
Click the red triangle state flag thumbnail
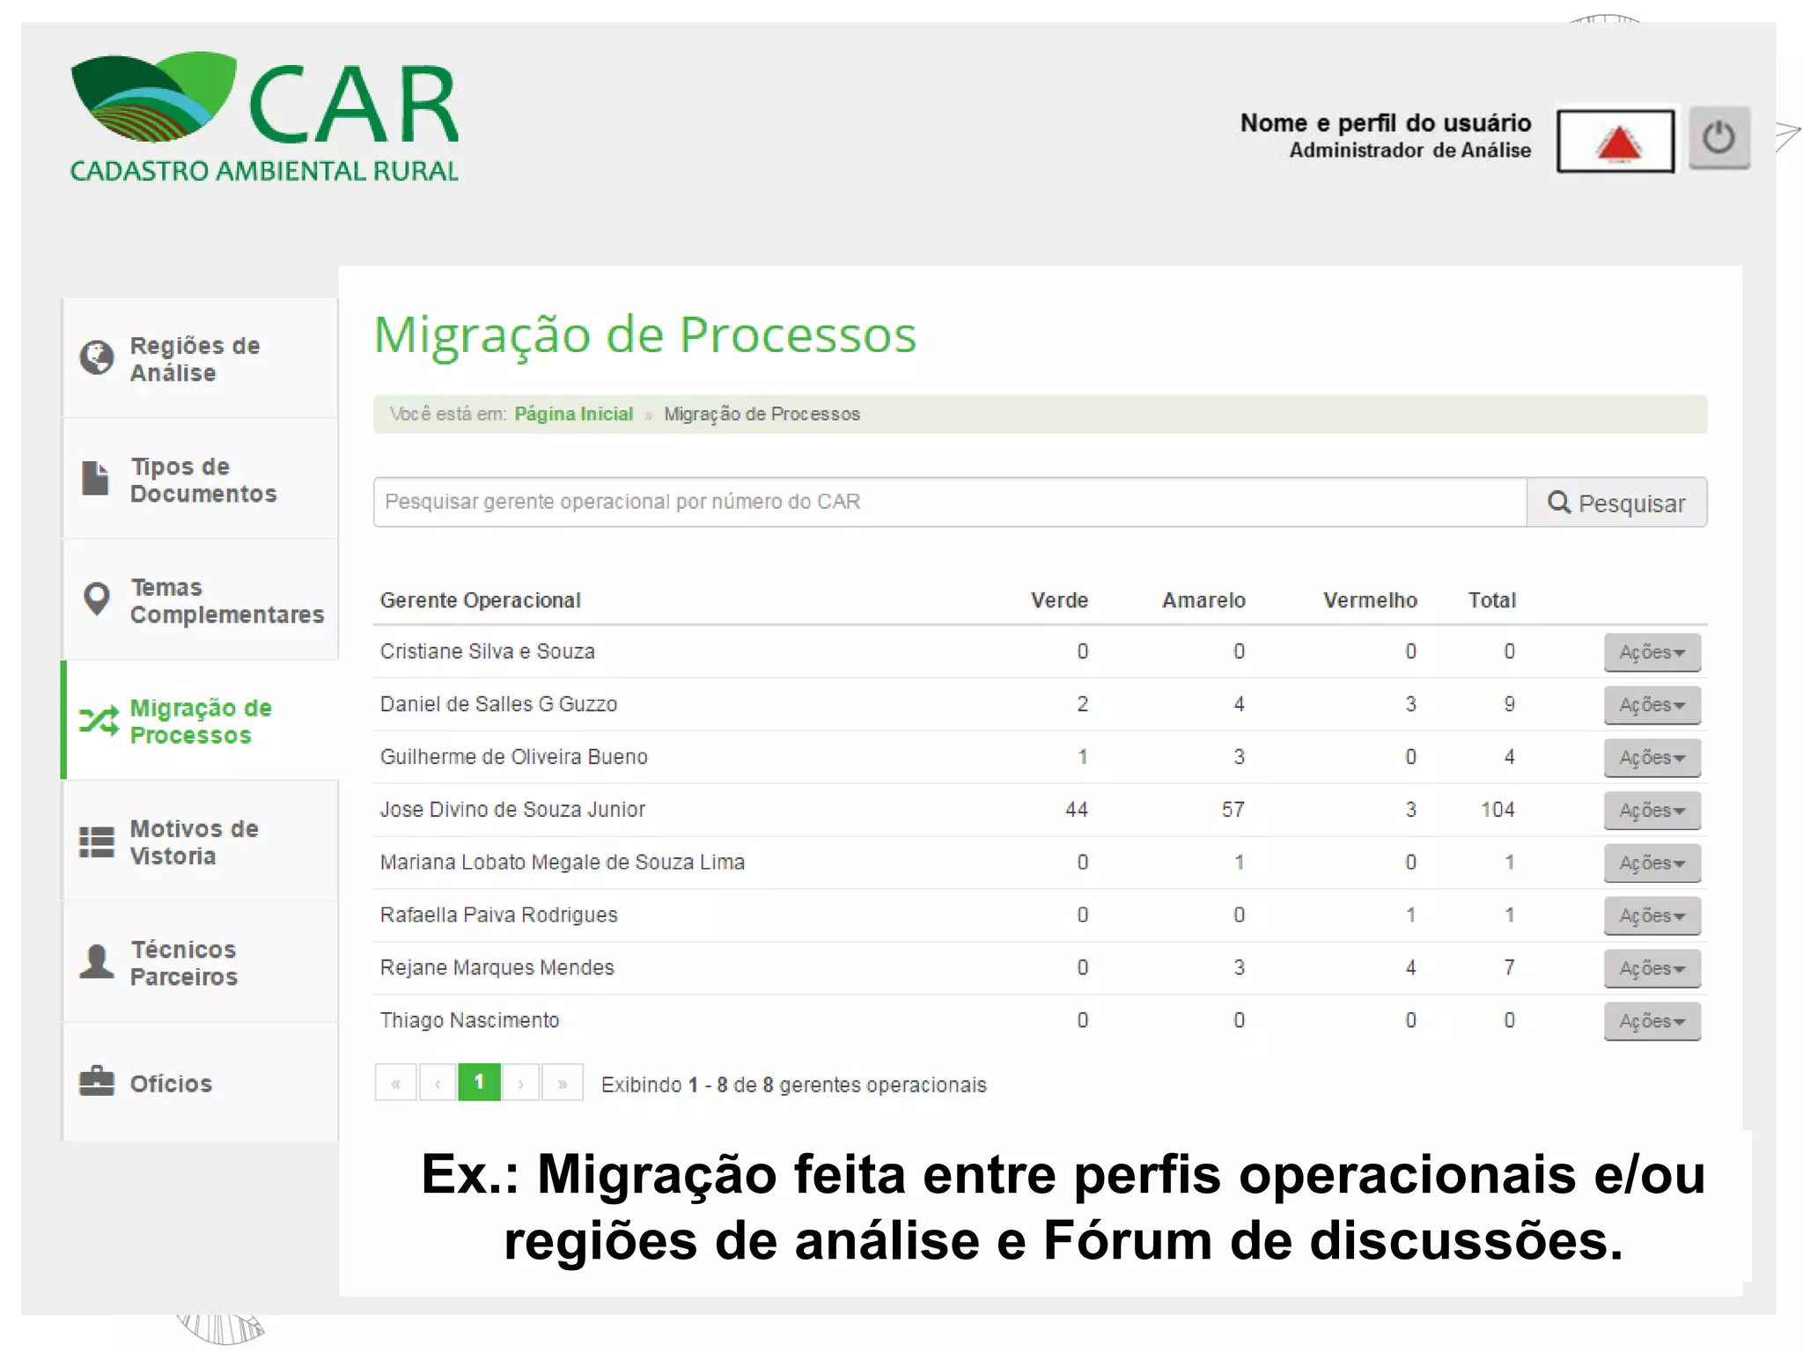[x=1615, y=141]
